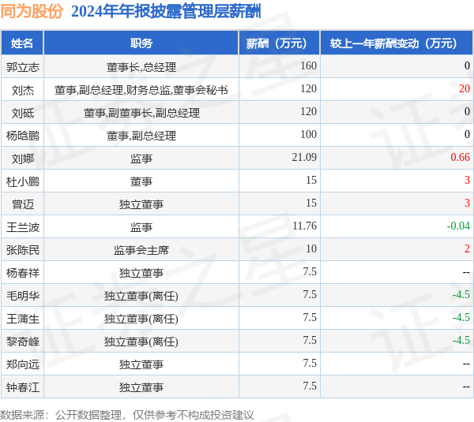This screenshot has height=422, width=474.
Task: Click the position 董事,副总经理,财务总监,董事会秘书
Action: pos(141,90)
